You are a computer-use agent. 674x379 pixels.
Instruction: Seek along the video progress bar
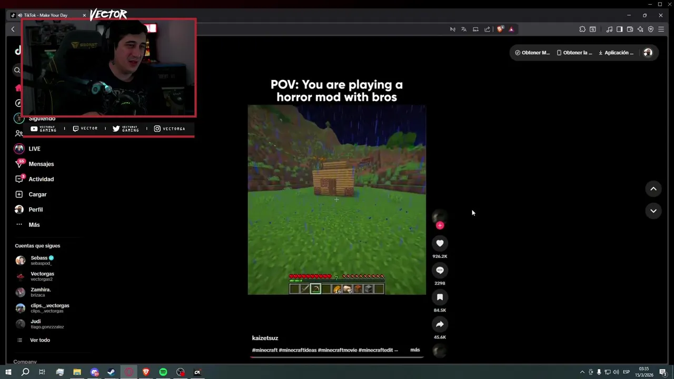coord(337,357)
